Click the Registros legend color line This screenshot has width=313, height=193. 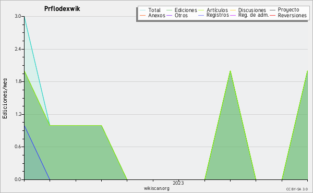(201, 16)
